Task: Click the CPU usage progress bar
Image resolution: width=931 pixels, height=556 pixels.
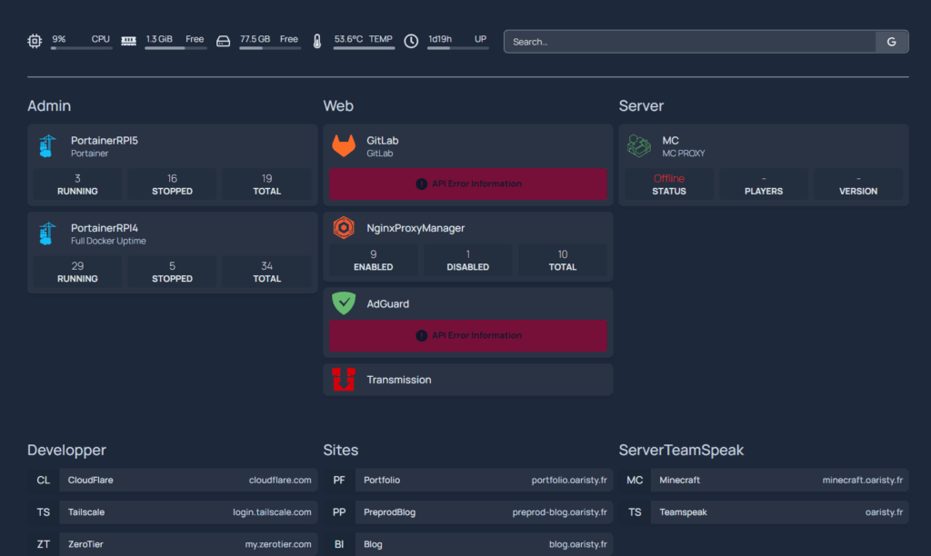Action: pyautogui.click(x=81, y=48)
